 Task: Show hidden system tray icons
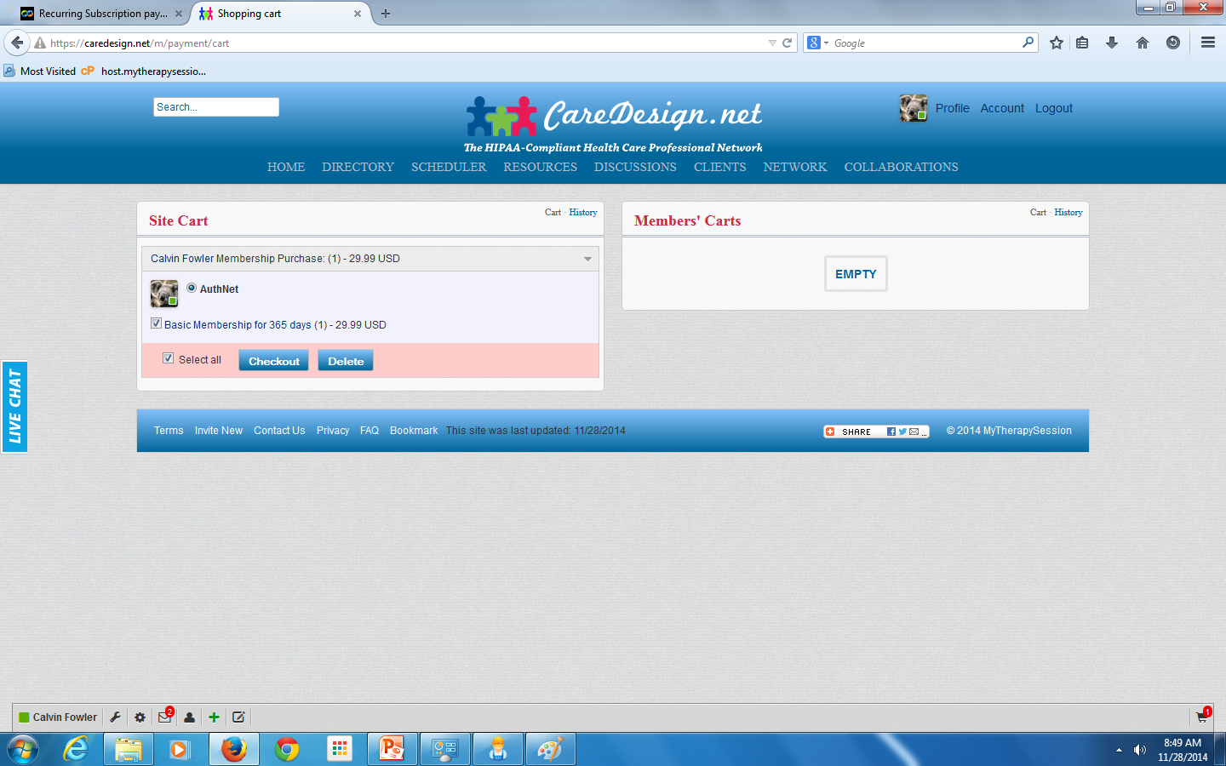tap(1119, 750)
